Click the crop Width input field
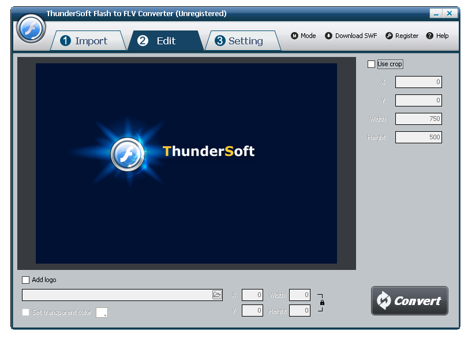Image resolution: width=468 pixels, height=339 pixels. pyautogui.click(x=418, y=119)
